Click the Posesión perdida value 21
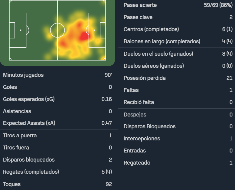 click(230, 78)
